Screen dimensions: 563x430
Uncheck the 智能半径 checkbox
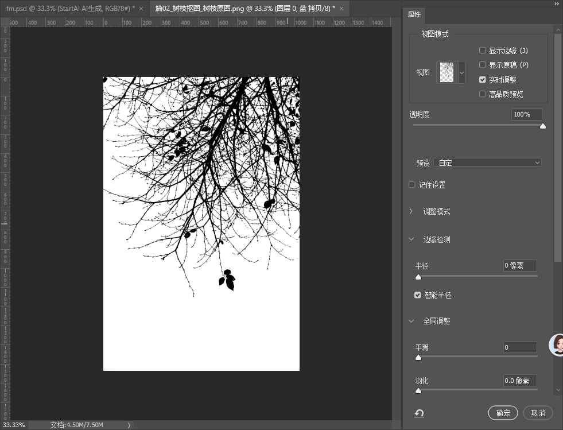417,295
